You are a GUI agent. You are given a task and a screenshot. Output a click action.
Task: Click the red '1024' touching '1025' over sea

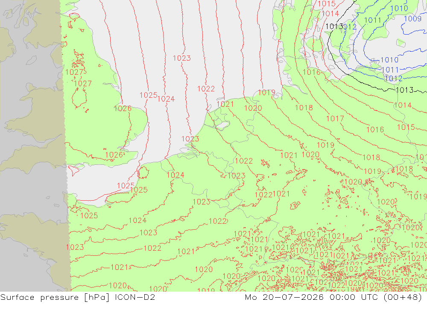(x=166, y=99)
